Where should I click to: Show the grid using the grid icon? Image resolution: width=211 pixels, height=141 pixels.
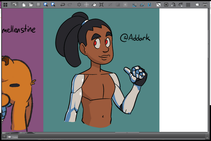pyautogui.click(x=188, y=5)
